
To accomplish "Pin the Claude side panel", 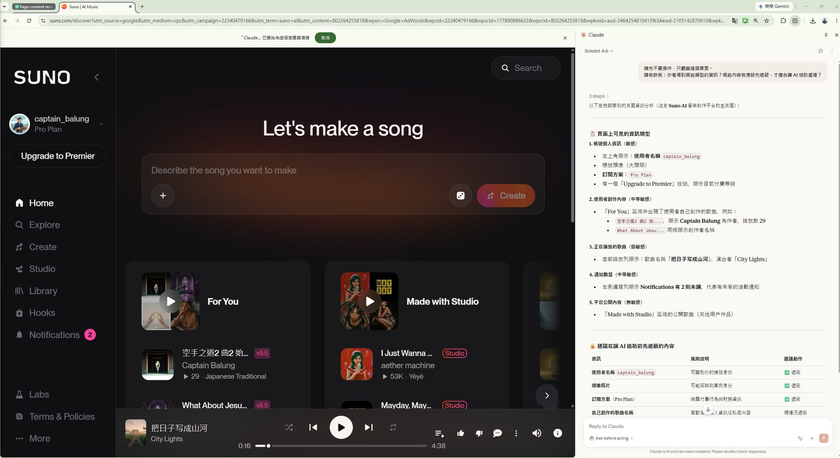I will [826, 35].
